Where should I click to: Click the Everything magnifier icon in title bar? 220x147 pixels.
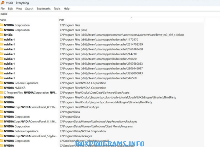pos(3,3)
